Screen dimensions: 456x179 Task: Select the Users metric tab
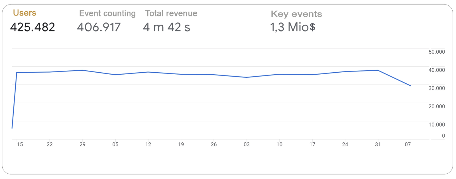[25, 13]
